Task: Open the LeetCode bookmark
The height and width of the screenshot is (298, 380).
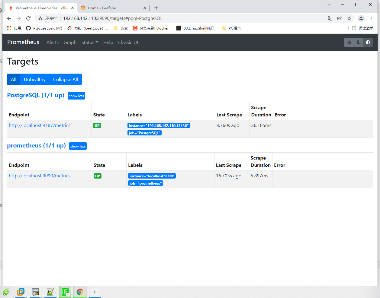Action: click(88, 28)
